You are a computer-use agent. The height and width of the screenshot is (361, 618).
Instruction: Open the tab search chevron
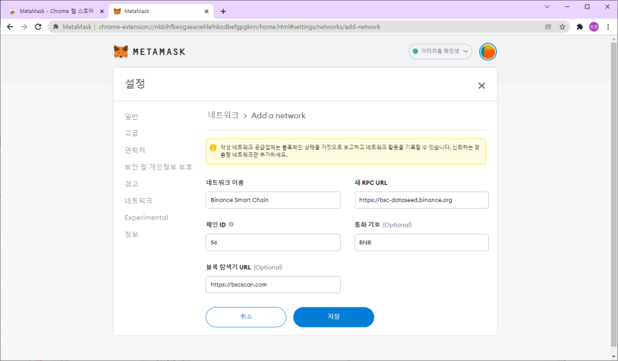tap(547, 7)
